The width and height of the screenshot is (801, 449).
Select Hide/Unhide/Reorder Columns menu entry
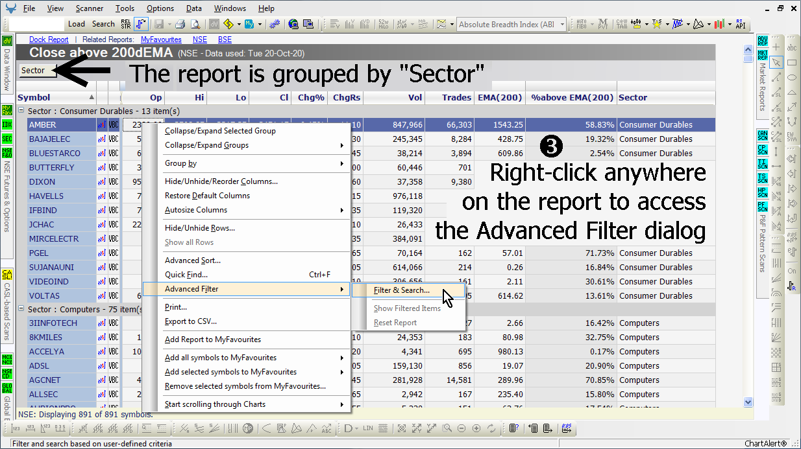pyautogui.click(x=245, y=181)
